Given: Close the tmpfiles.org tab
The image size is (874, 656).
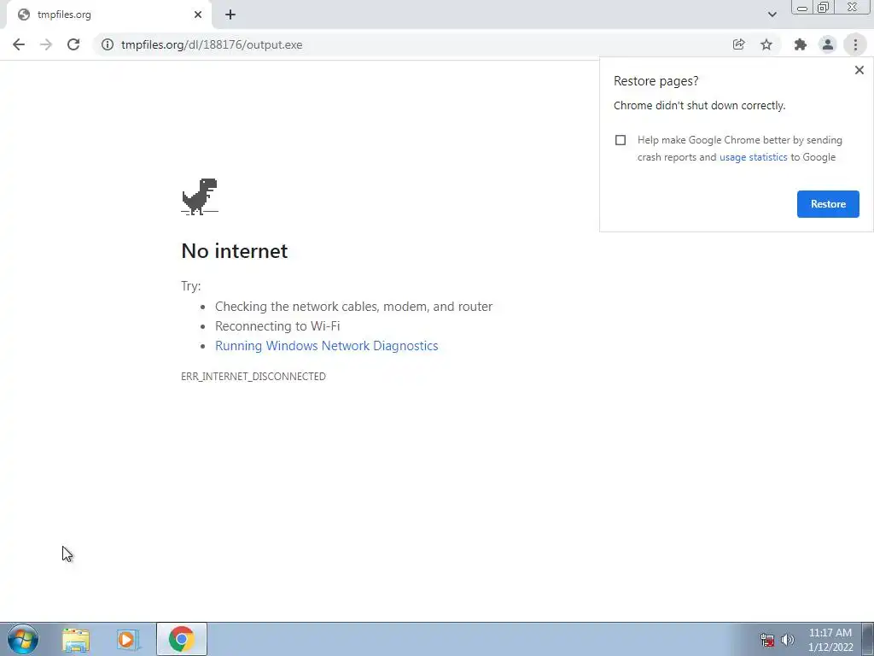Looking at the screenshot, I should point(198,15).
